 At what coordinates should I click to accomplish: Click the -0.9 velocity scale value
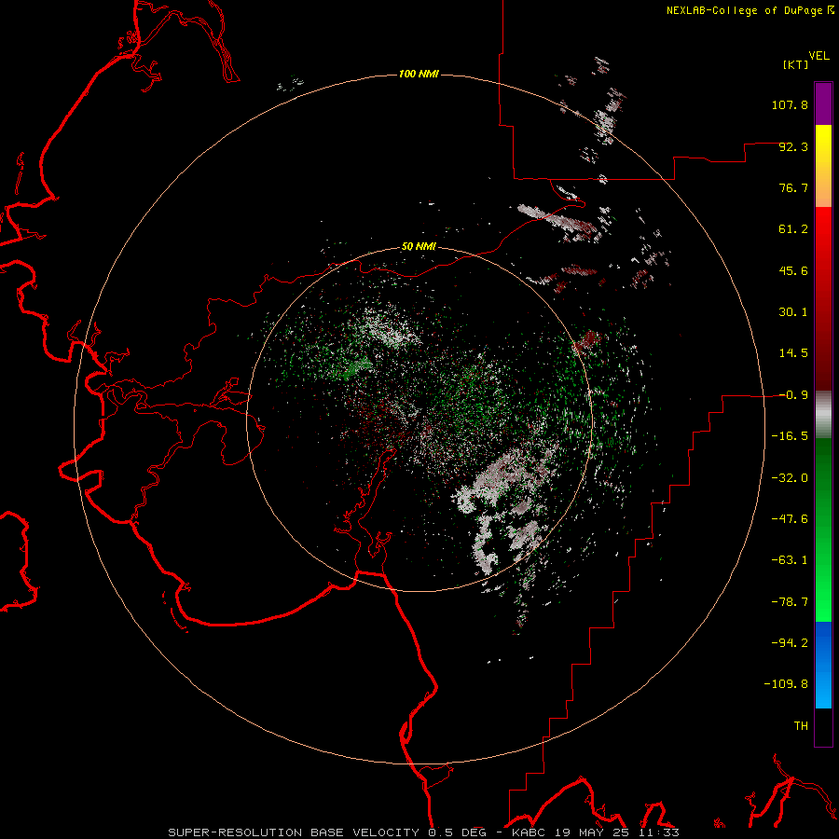[x=793, y=395]
